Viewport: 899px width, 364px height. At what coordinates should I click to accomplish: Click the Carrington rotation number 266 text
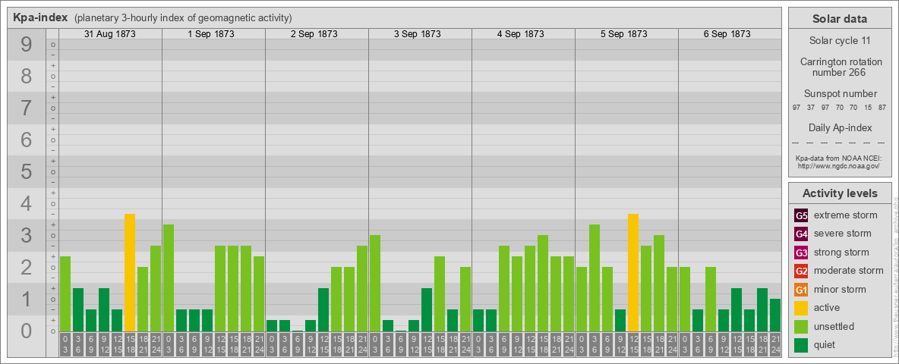(x=840, y=67)
